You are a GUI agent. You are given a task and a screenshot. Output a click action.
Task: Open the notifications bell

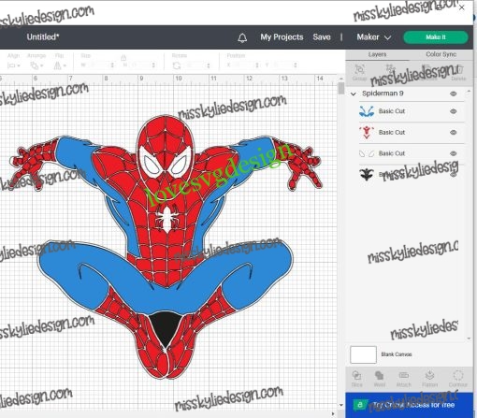point(242,38)
